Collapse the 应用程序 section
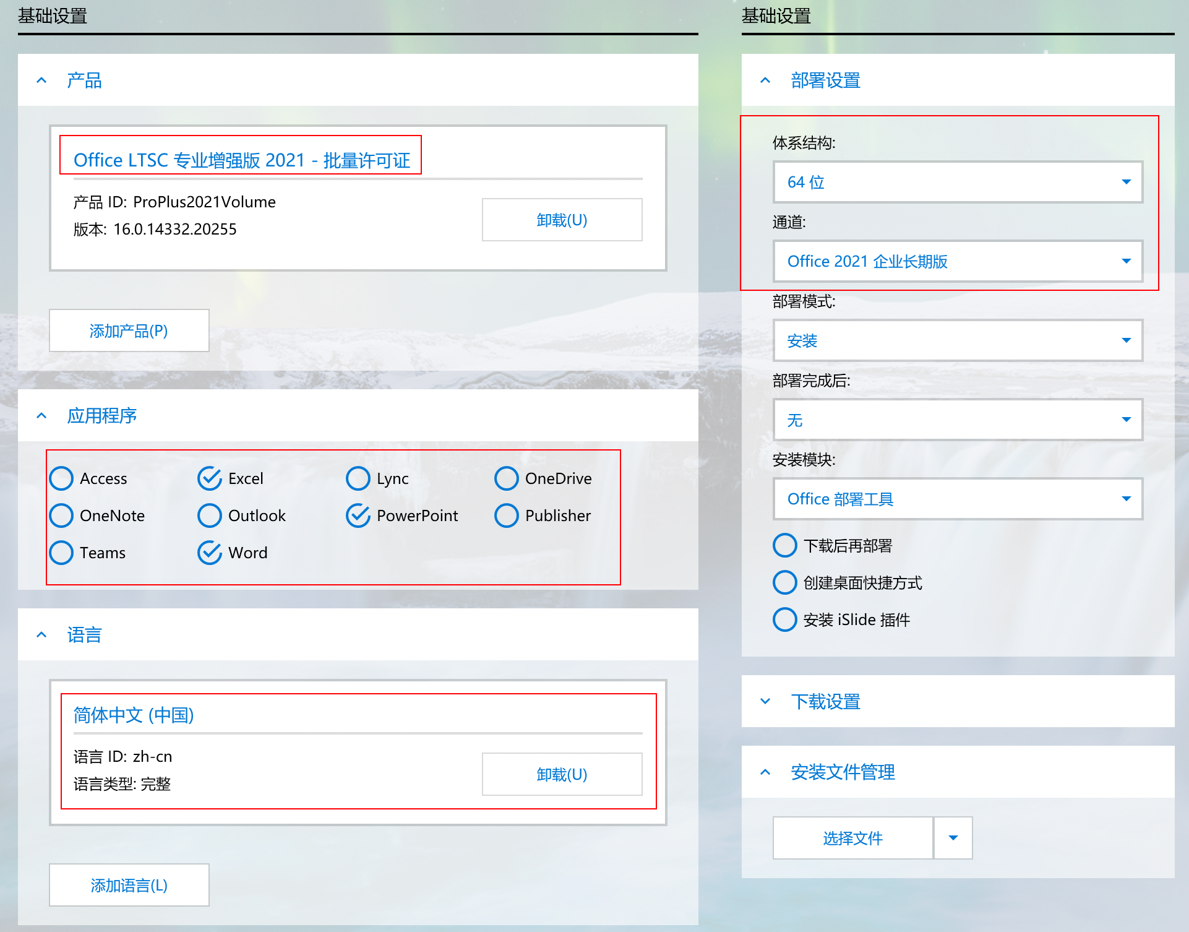1189x932 pixels. click(x=41, y=416)
